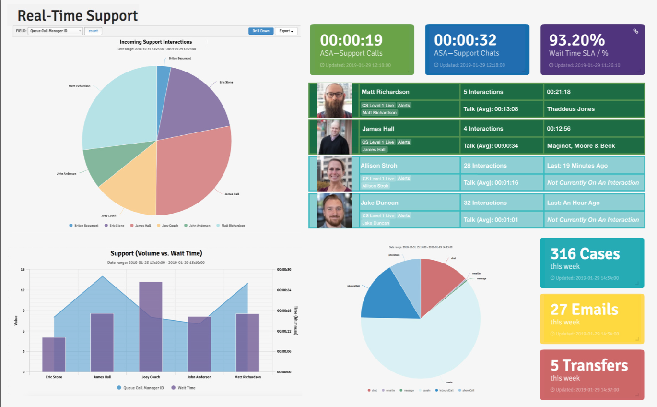Click '4 Interactions' in James Hall's row
The image size is (657, 407).
tap(483, 129)
